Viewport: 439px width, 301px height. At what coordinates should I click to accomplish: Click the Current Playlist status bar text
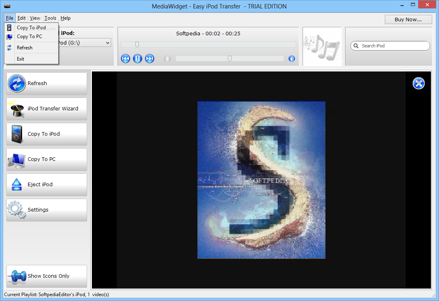pos(57,294)
